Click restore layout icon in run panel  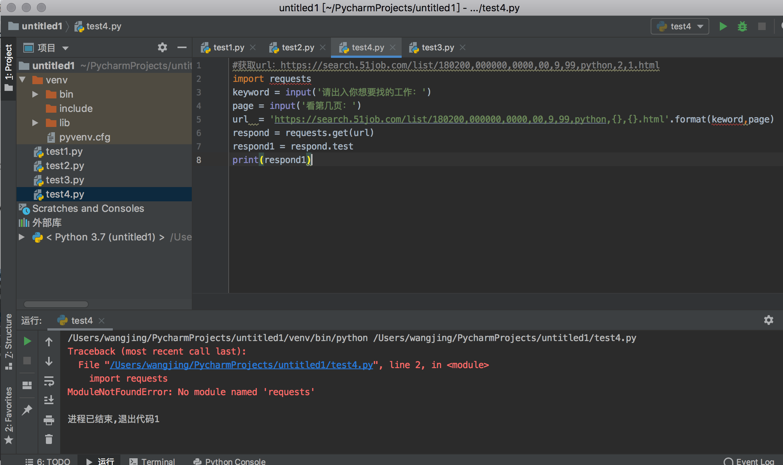27,385
